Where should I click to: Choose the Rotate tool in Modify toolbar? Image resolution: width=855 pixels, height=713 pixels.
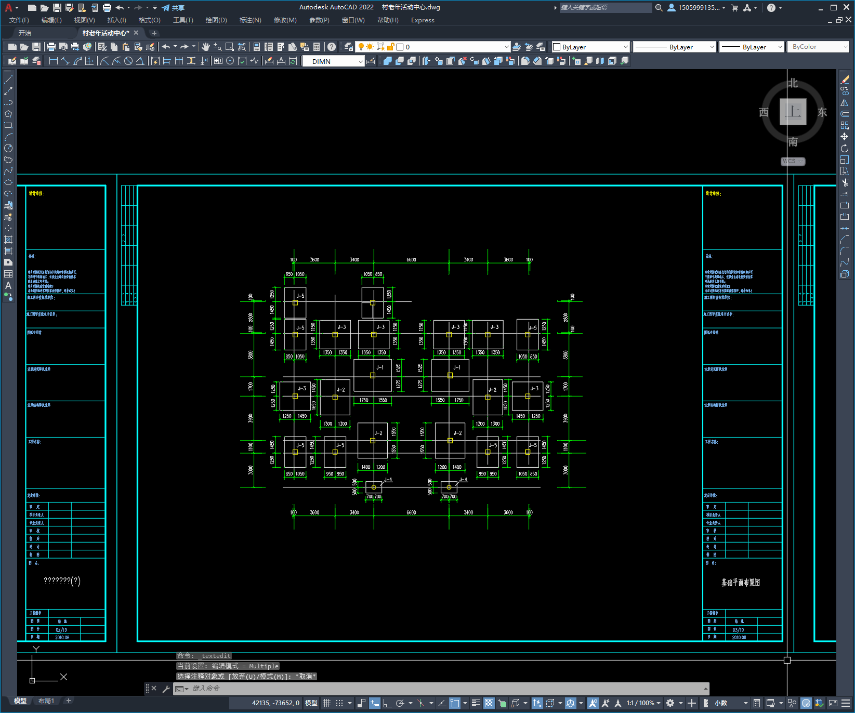tap(845, 148)
